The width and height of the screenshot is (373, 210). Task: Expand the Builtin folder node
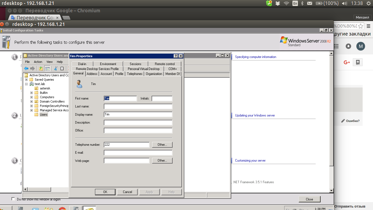[31, 93]
